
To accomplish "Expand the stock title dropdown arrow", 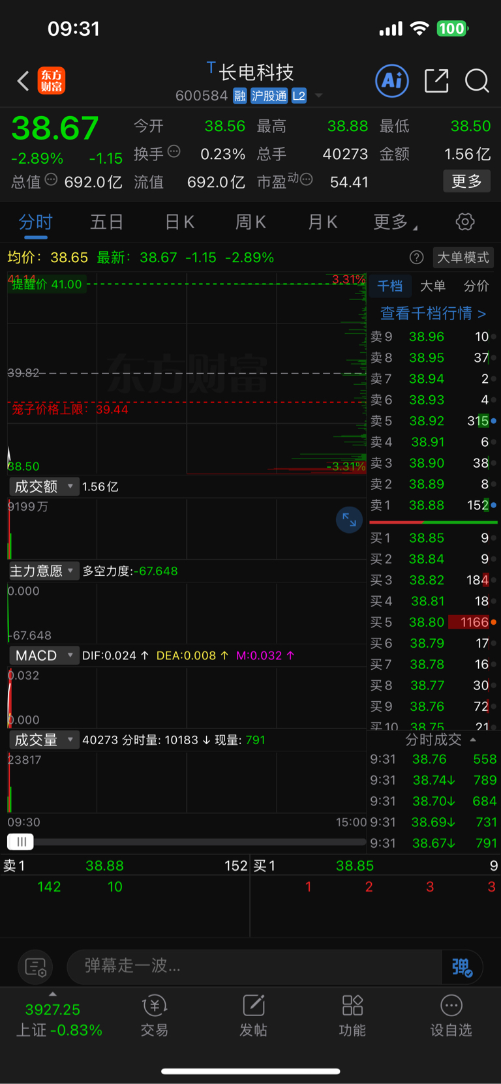I will coord(318,96).
